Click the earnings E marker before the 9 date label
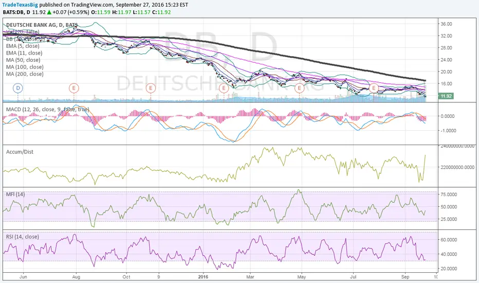 click(x=151, y=89)
